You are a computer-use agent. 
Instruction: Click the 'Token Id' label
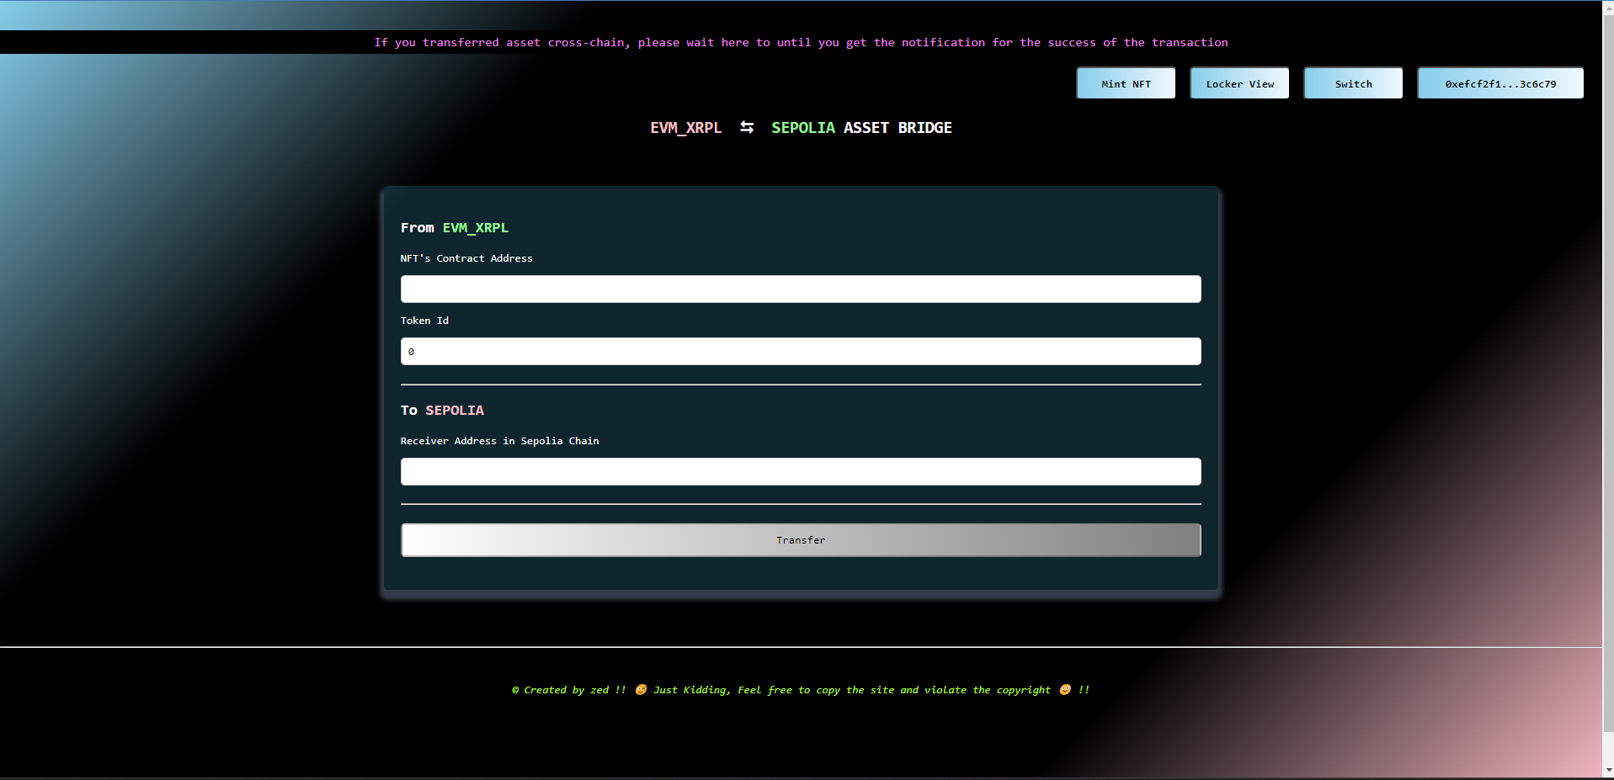coord(424,321)
